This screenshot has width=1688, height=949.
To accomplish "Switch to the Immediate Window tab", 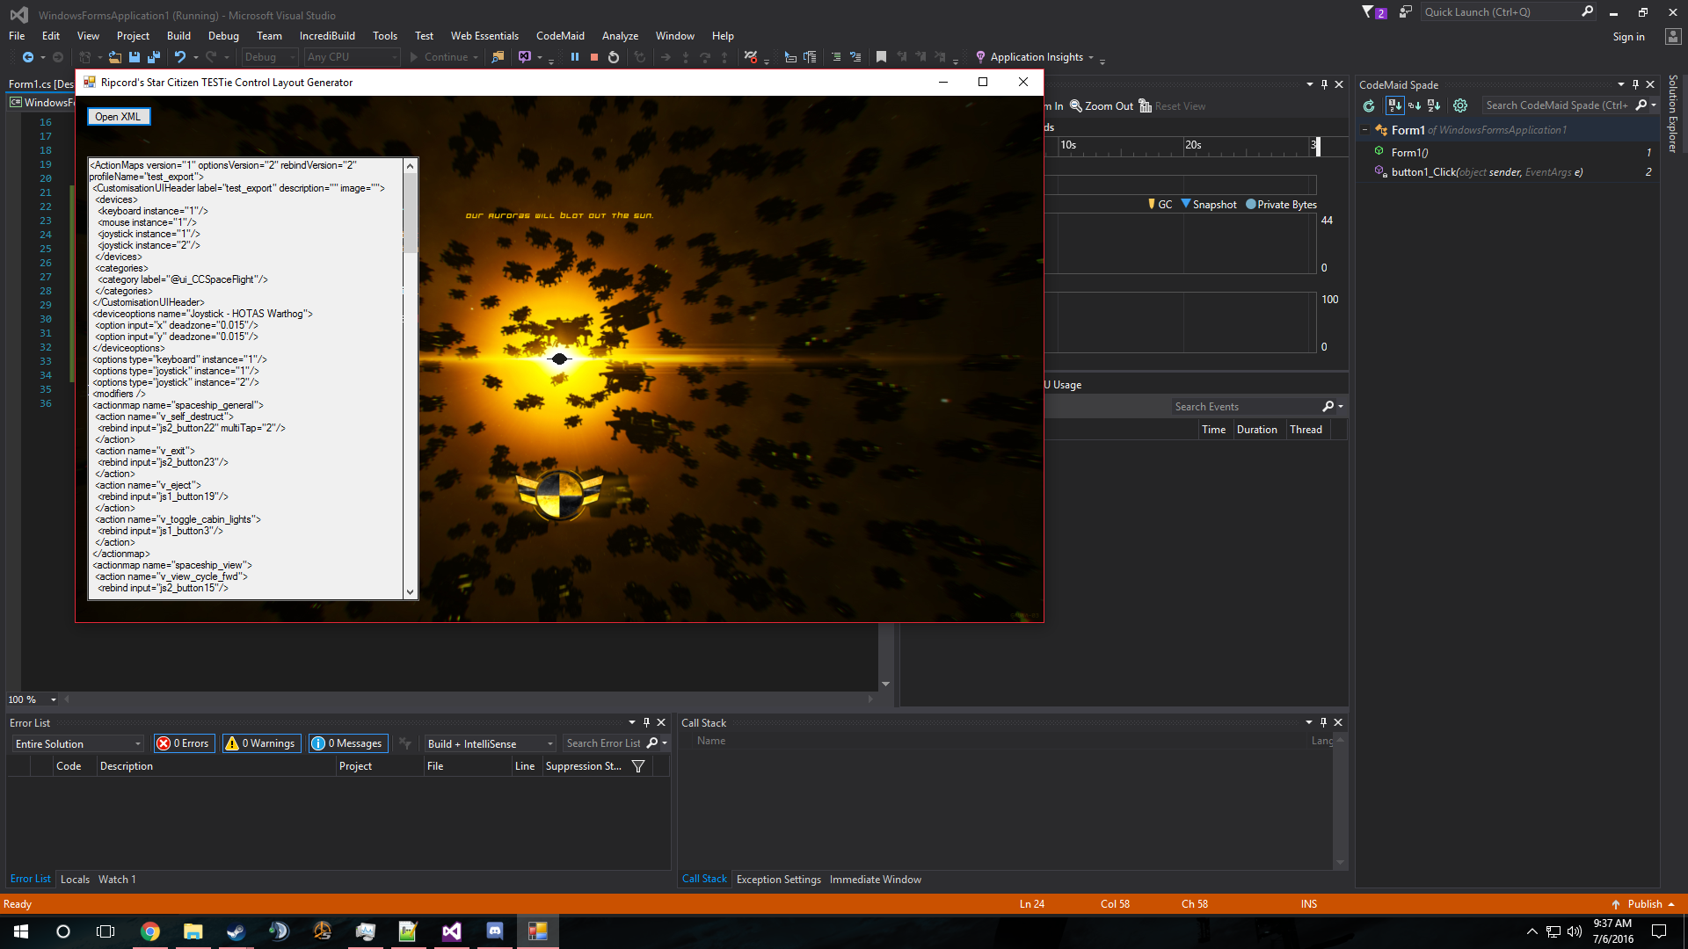I will (x=875, y=880).
